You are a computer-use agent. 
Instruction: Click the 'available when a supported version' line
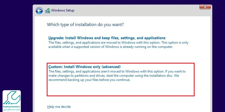click(111, 47)
